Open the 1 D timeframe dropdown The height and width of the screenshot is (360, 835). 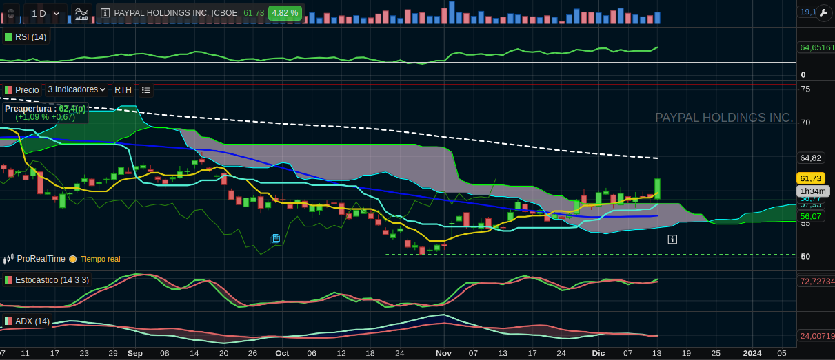tap(46, 13)
